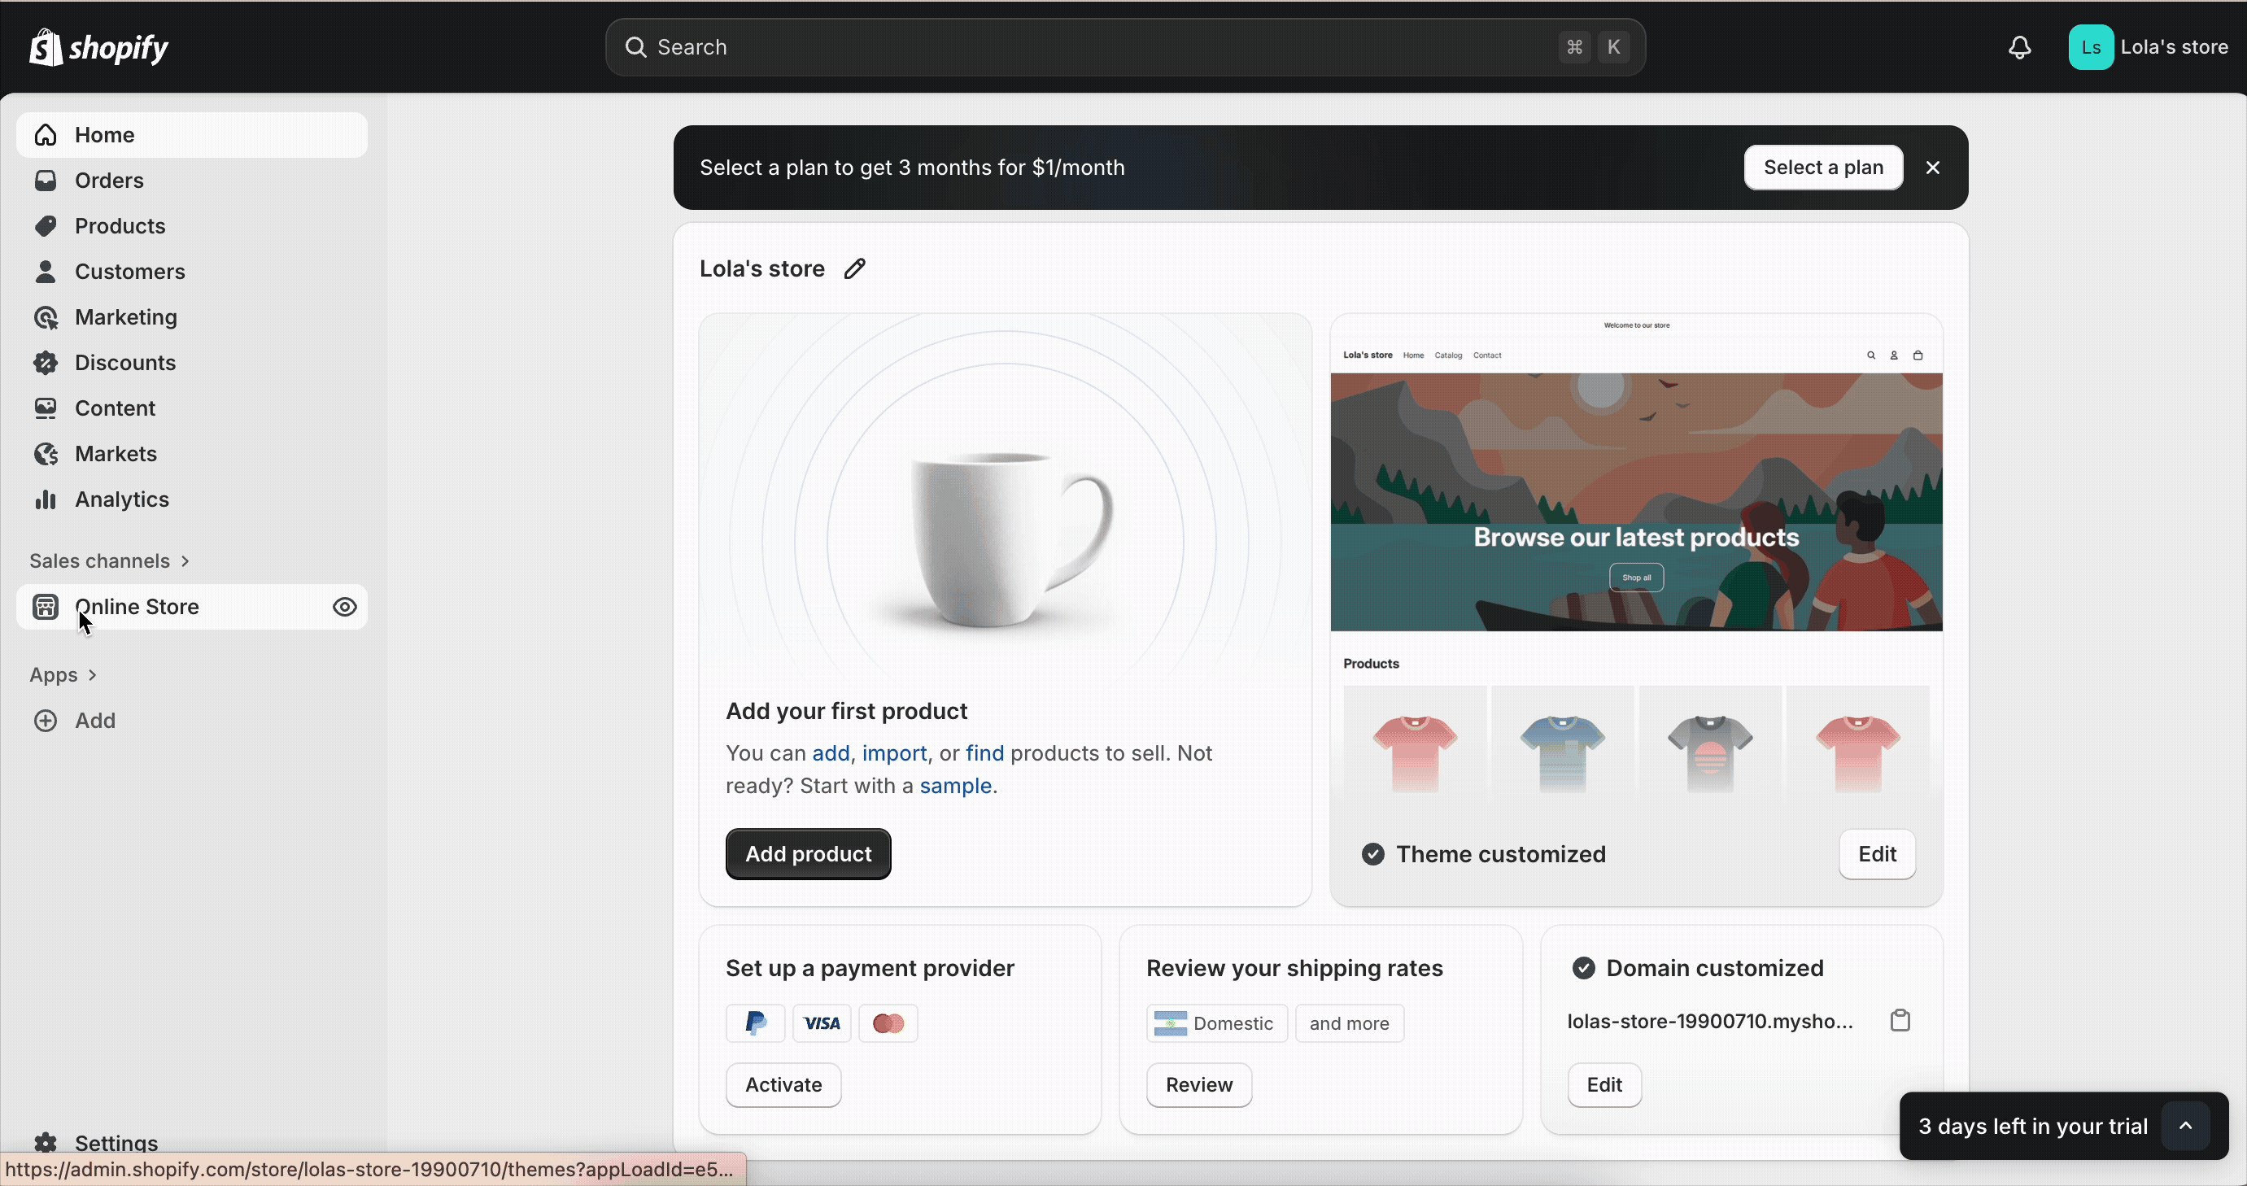2247x1186 pixels.
Task: Open notifications bell
Action: tap(2019, 47)
